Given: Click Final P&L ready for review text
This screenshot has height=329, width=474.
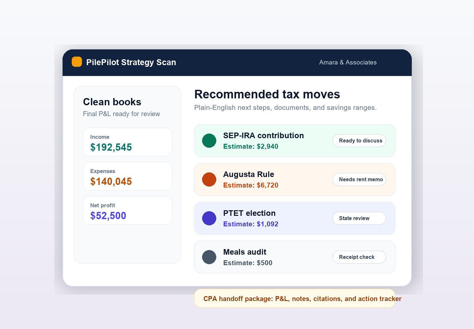Looking at the screenshot, I should (x=121, y=114).
